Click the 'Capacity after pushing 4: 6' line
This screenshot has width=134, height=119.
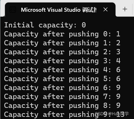pyautogui.click(x=62, y=70)
